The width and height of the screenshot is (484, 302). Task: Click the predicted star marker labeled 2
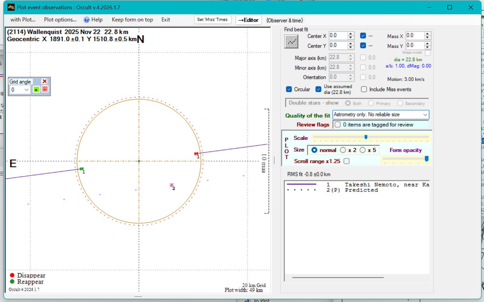coord(171,185)
